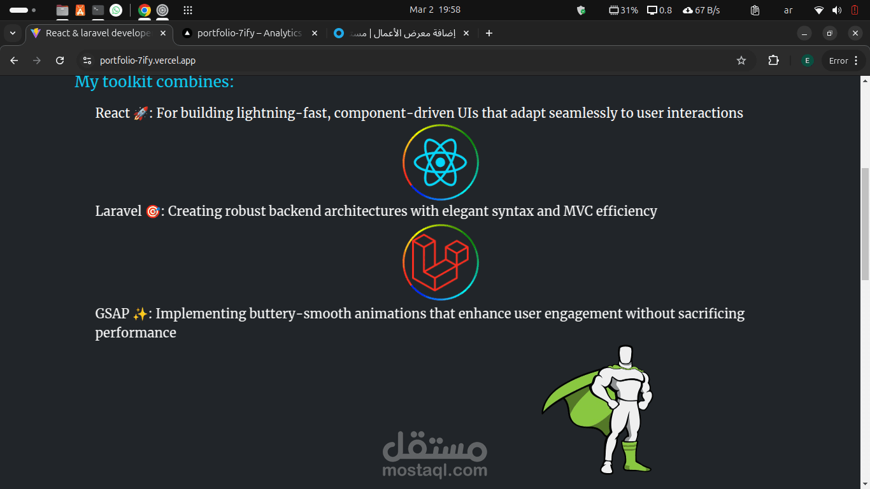Click the Chrome icon in the top bar
870x489 pixels.
[x=145, y=10]
